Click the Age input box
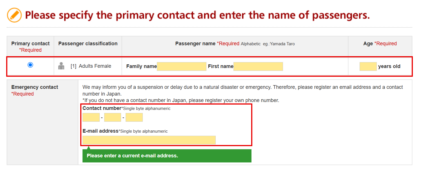421x172 pixels. pyautogui.click(x=368, y=66)
